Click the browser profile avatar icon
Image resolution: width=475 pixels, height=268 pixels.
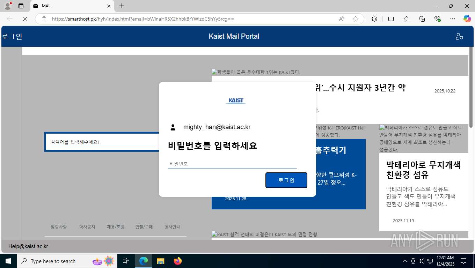[x=8, y=6]
